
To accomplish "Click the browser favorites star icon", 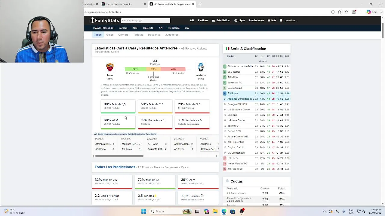I will [340, 12].
